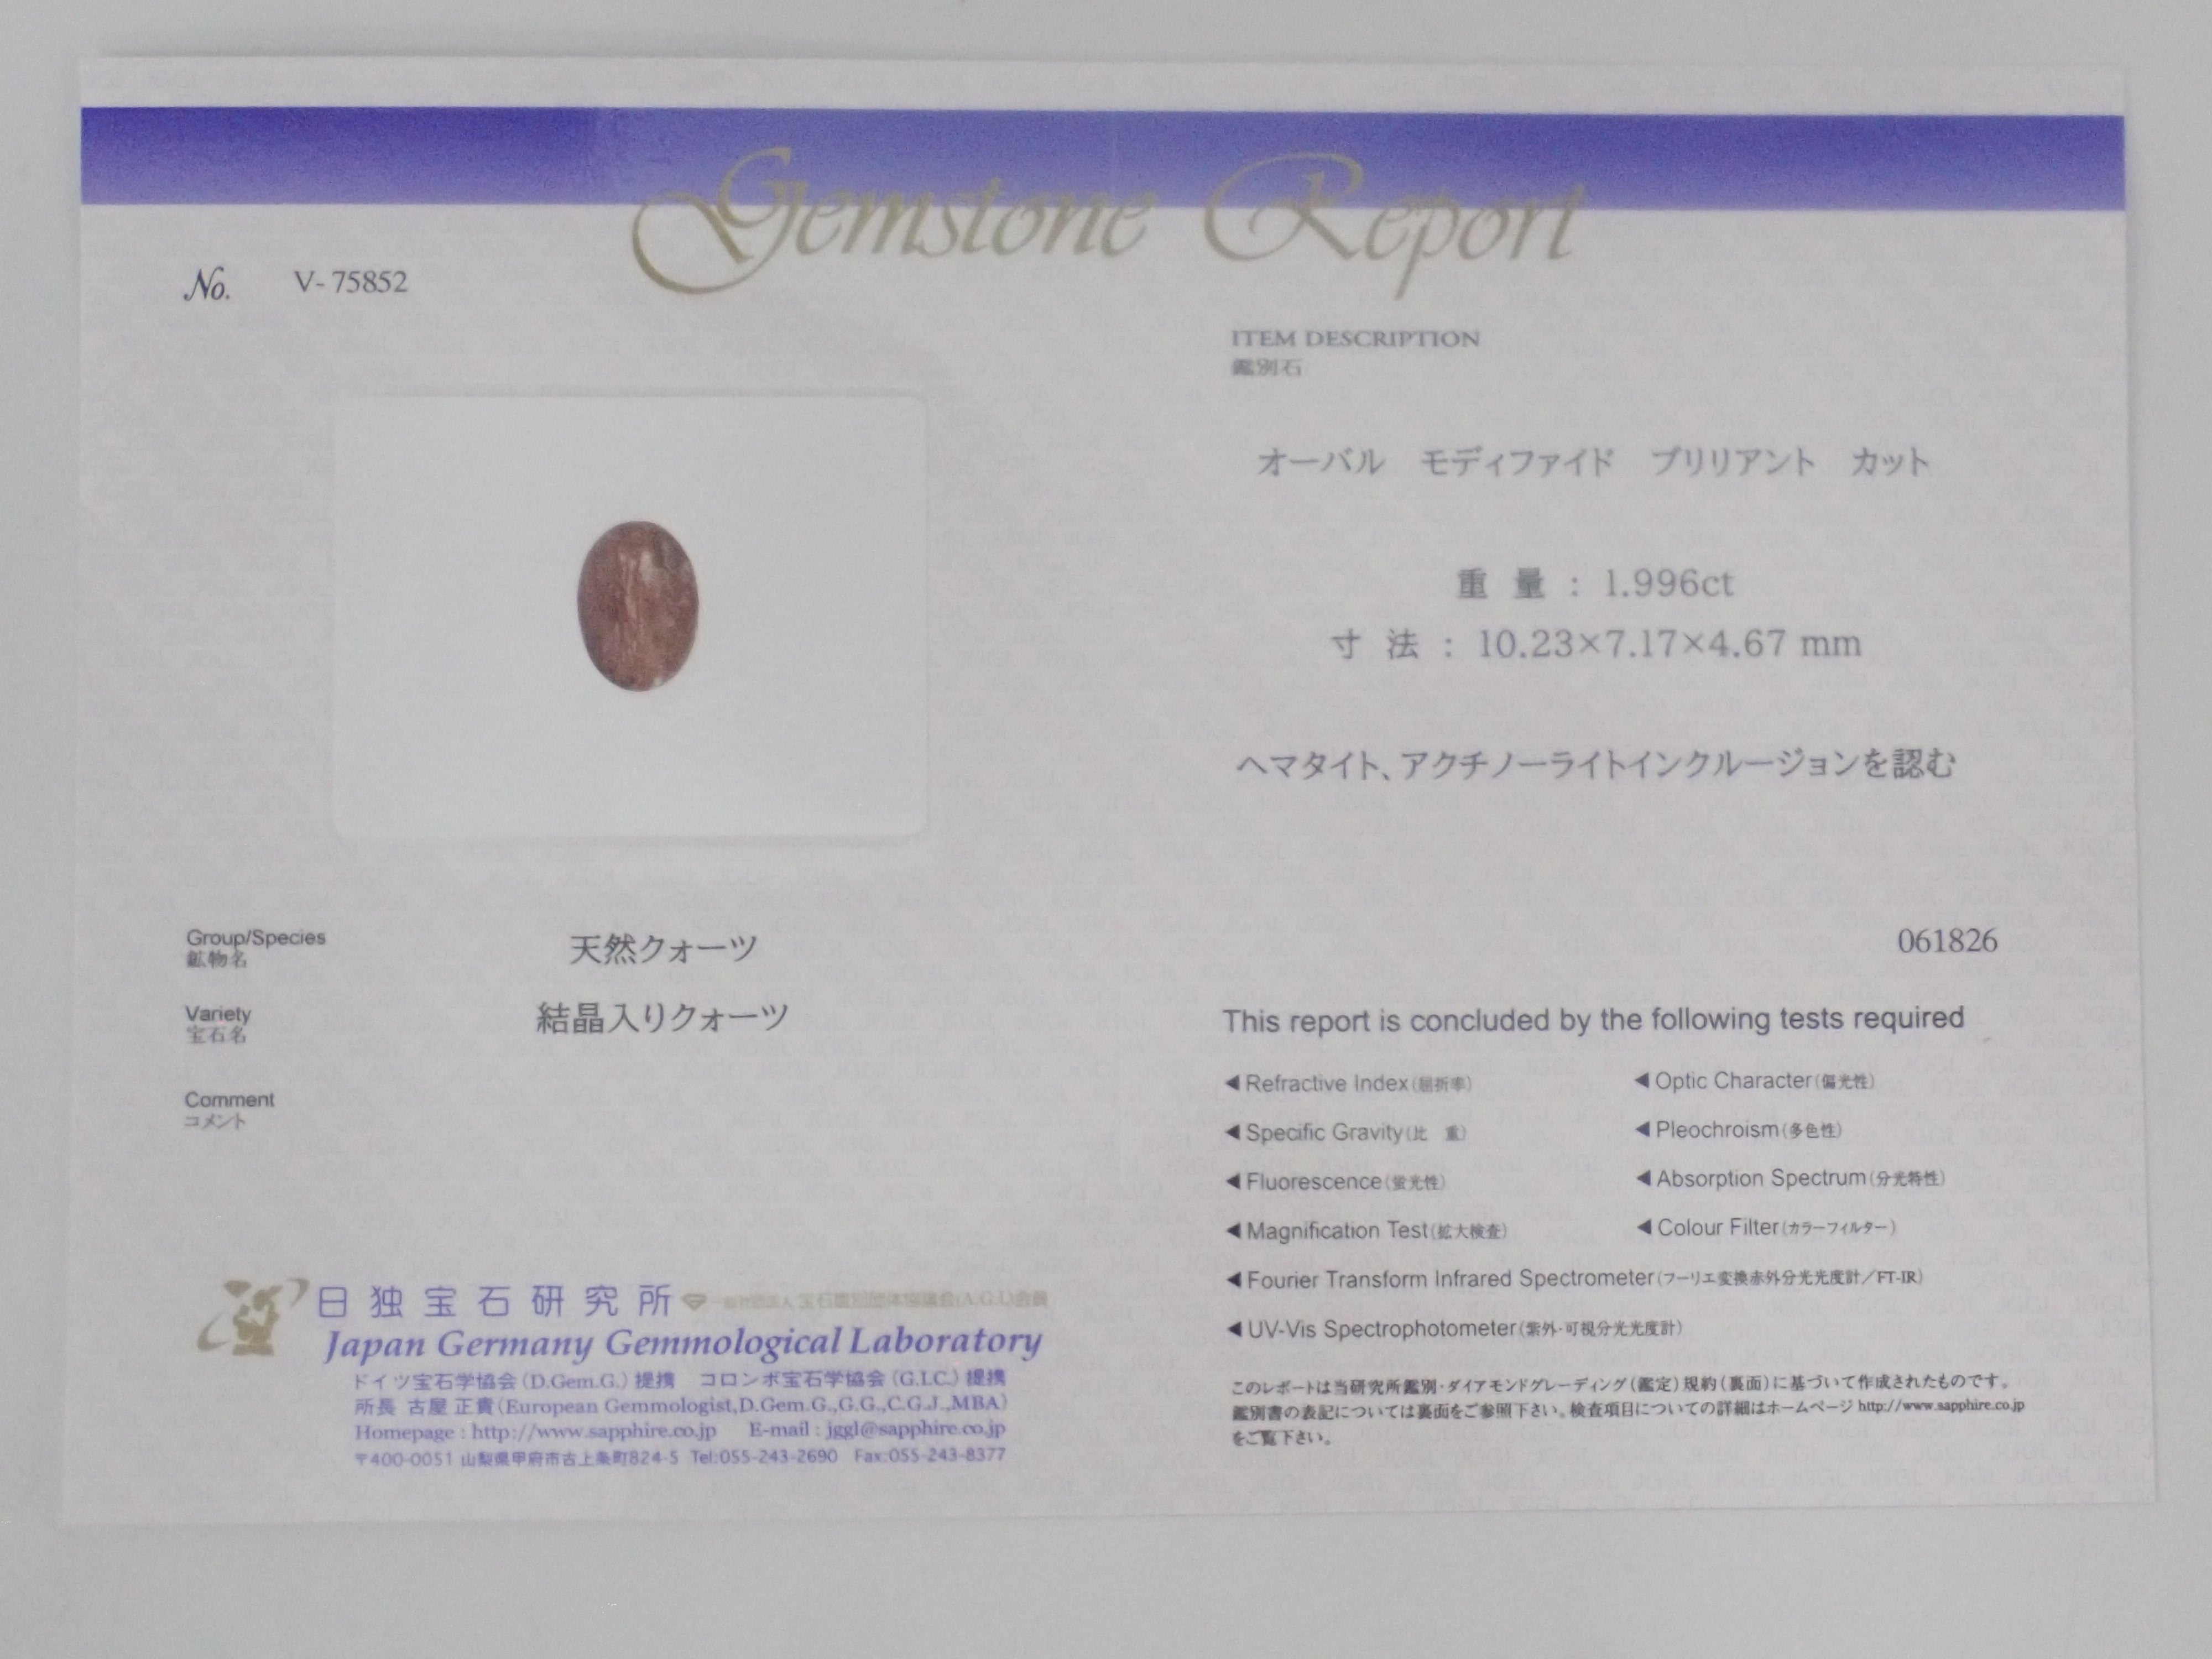The height and width of the screenshot is (1659, 2212).
Task: Select the 日独宝石研究所 laboratory name
Action: point(494,1302)
